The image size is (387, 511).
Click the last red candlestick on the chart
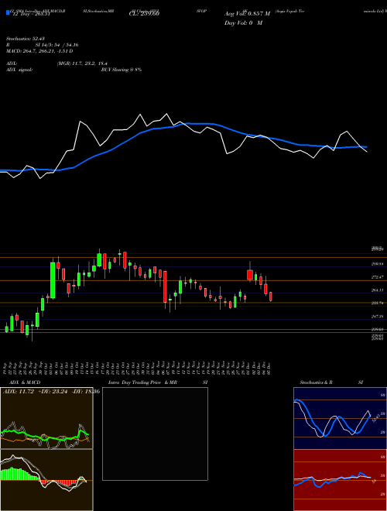271,297
